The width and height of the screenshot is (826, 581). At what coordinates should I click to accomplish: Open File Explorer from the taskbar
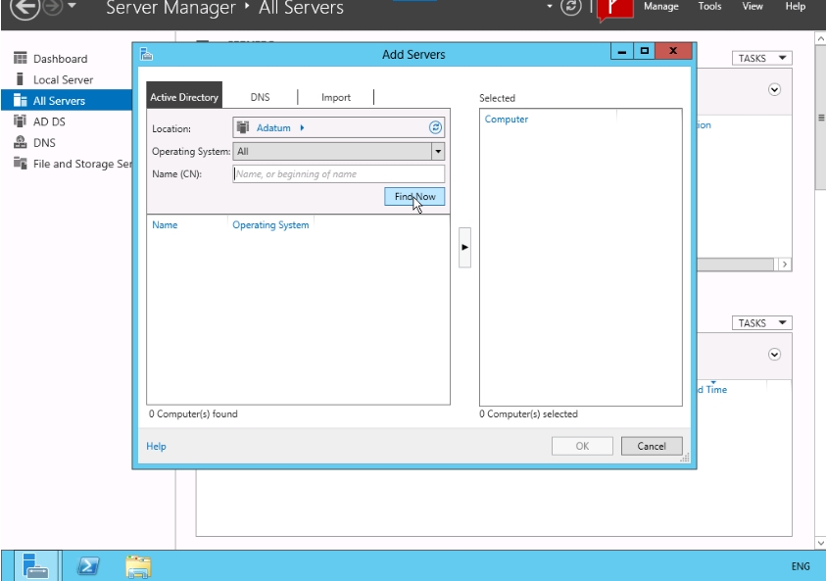(x=138, y=566)
